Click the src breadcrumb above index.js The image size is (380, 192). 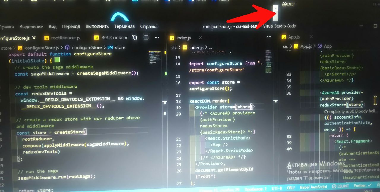click(174, 47)
